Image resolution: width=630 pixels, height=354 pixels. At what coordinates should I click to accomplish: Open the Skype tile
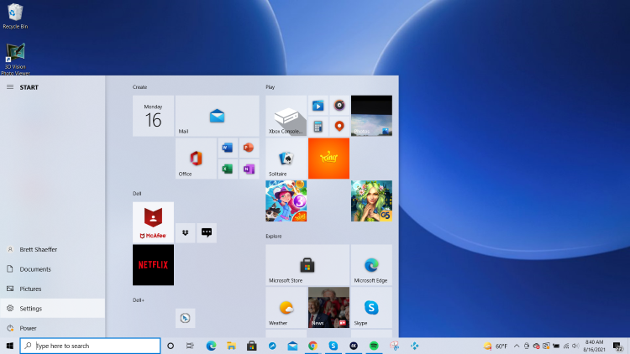pos(370,307)
